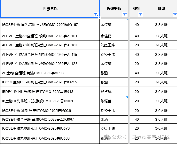Viewport: 177px width, 144px height.
Task: Click the ALEVEL生物AS冲刺班 德汇 AL108 cell
Action: [50, 45]
